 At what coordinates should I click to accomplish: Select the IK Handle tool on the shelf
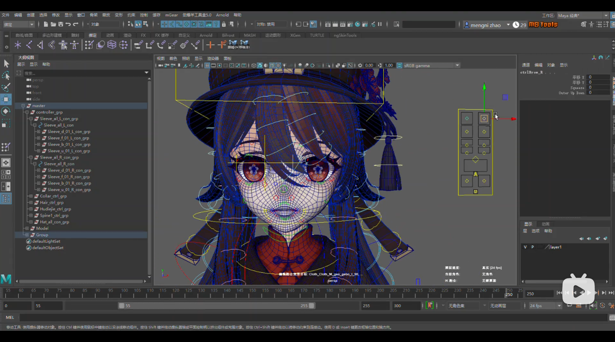pyautogui.click(x=40, y=45)
